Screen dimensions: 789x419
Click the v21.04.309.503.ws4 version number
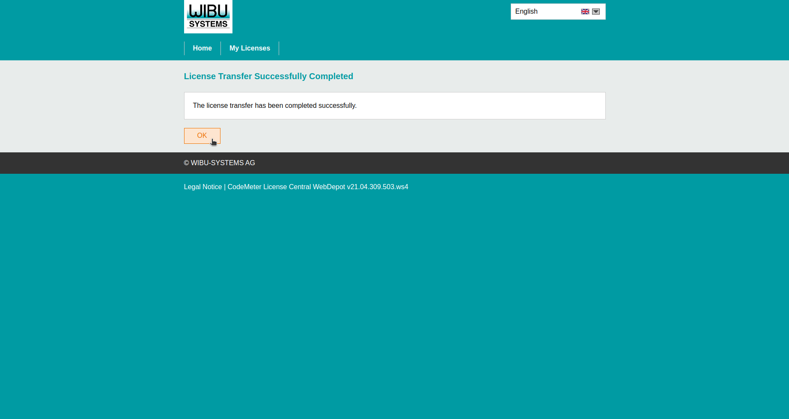click(x=377, y=187)
